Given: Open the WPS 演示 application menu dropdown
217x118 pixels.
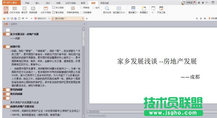Looking at the screenshot, I should [x=20, y=3].
